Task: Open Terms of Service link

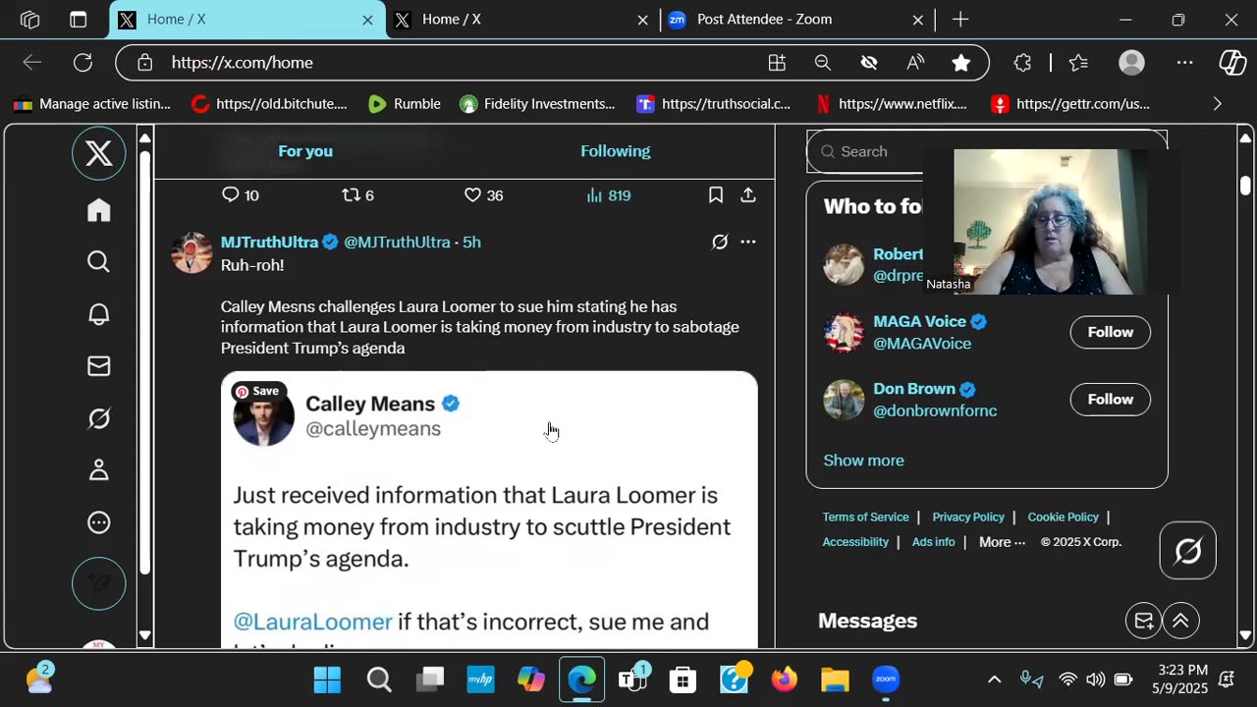Action: pyautogui.click(x=866, y=517)
